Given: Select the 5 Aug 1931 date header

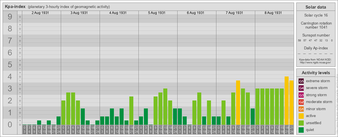Looking at the screenshot, I should coord(157,13).
